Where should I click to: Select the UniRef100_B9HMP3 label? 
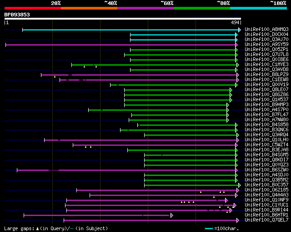(x=266, y=105)
